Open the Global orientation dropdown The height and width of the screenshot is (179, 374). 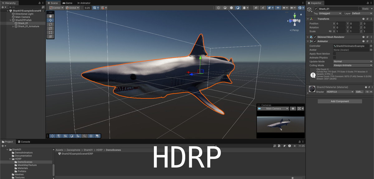pos(72,8)
